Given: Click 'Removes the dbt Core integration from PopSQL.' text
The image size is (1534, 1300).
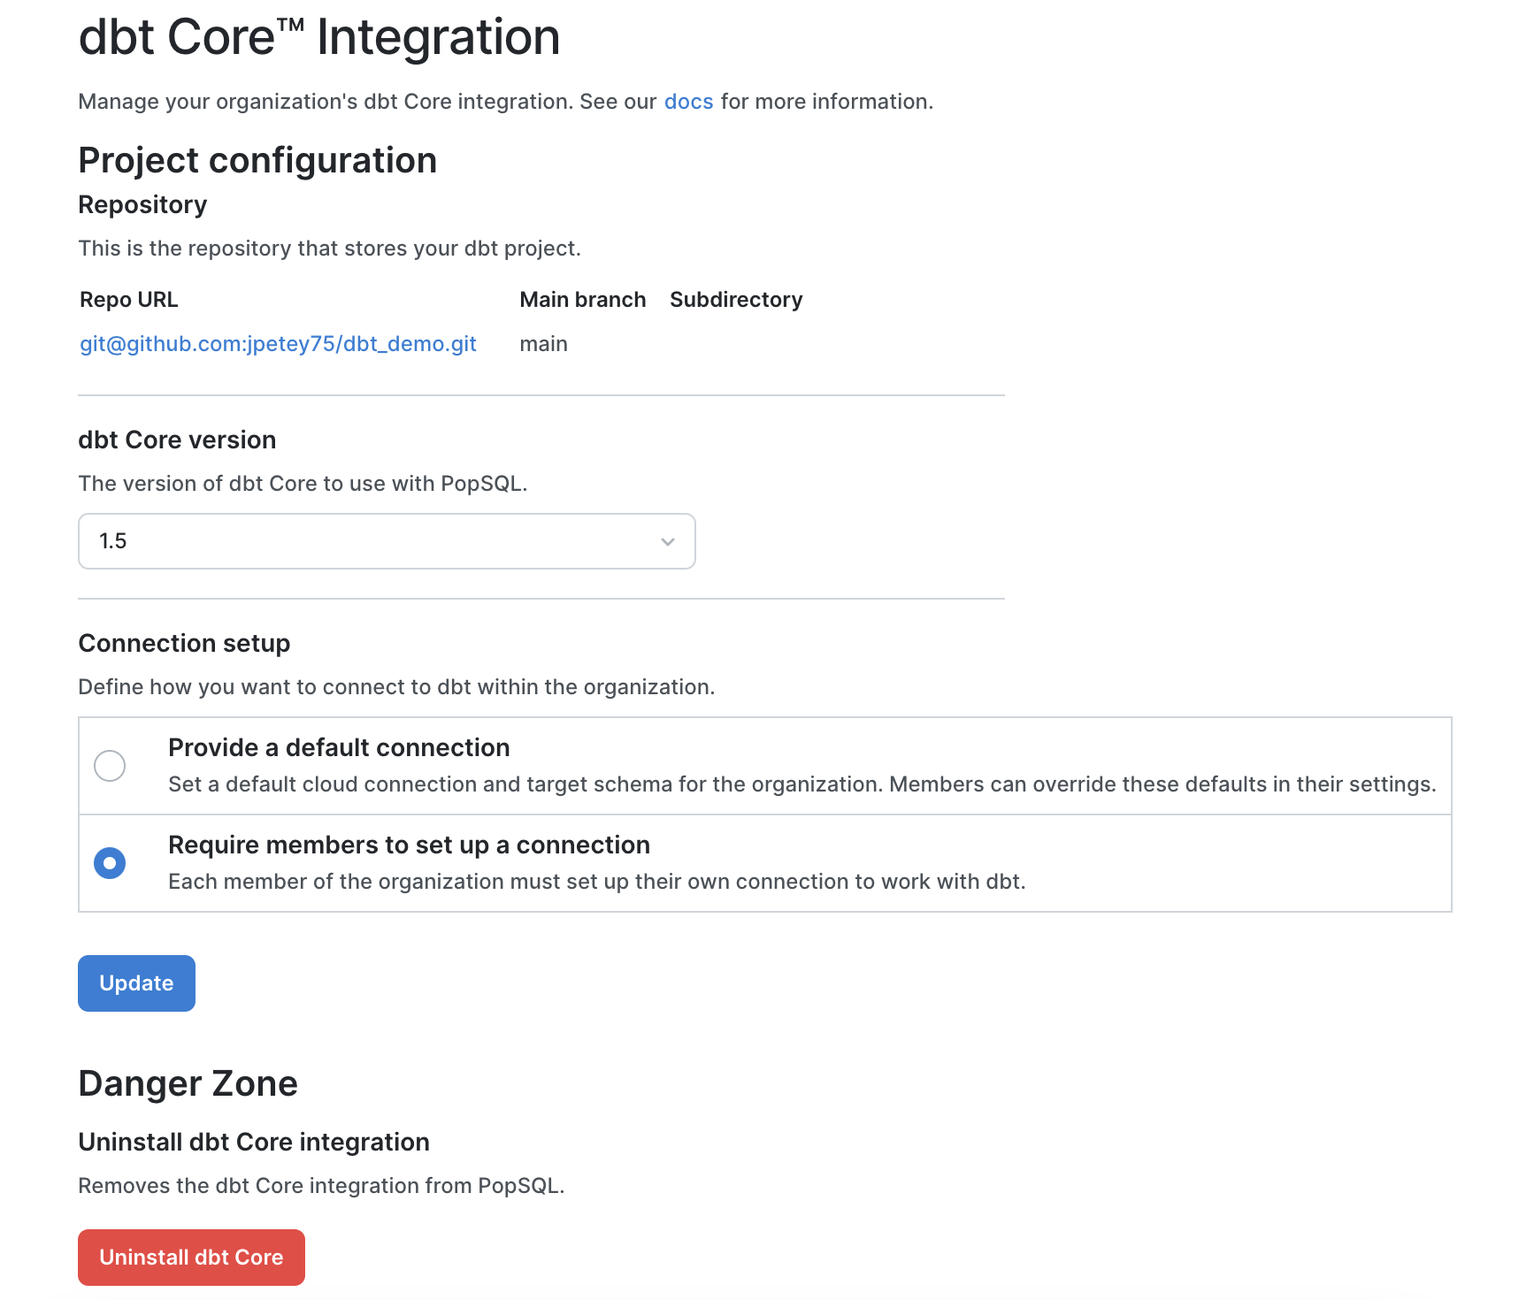Looking at the screenshot, I should click(x=321, y=1186).
